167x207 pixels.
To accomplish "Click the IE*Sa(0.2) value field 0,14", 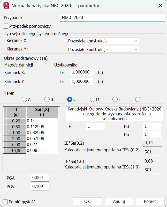I will click(152, 143).
